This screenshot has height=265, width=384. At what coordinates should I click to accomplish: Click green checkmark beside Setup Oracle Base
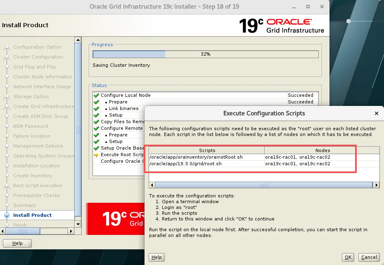[96, 148]
